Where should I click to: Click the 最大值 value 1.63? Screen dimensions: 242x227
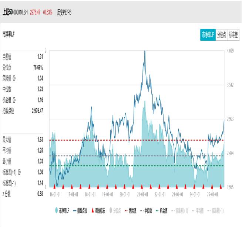[x=40, y=139]
